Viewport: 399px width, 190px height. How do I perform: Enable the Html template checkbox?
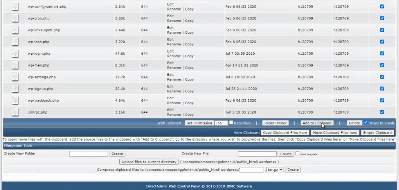tap(297, 154)
